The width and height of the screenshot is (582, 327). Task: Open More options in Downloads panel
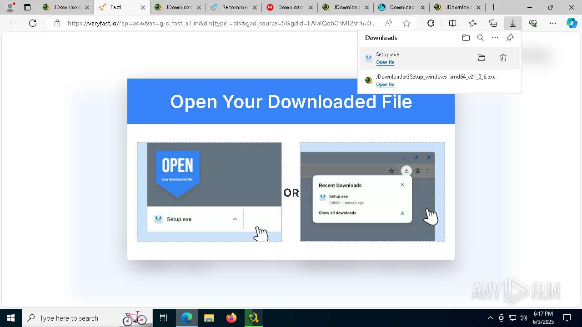(495, 38)
